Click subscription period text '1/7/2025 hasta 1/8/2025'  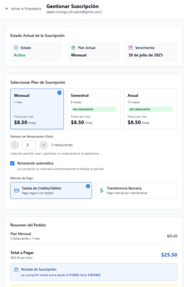click(83, 275)
